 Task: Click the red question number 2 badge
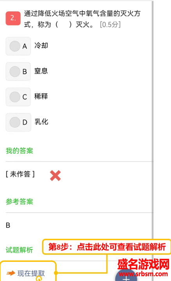click(13, 18)
